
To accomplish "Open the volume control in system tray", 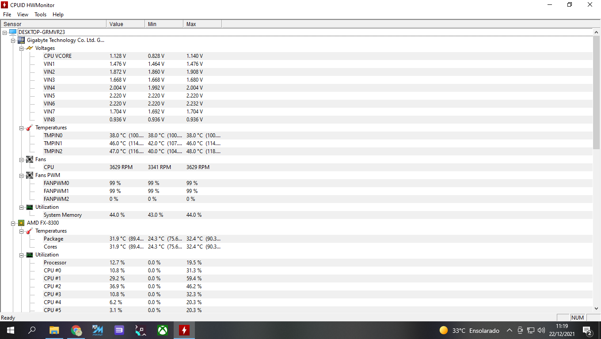I will pos(541,330).
